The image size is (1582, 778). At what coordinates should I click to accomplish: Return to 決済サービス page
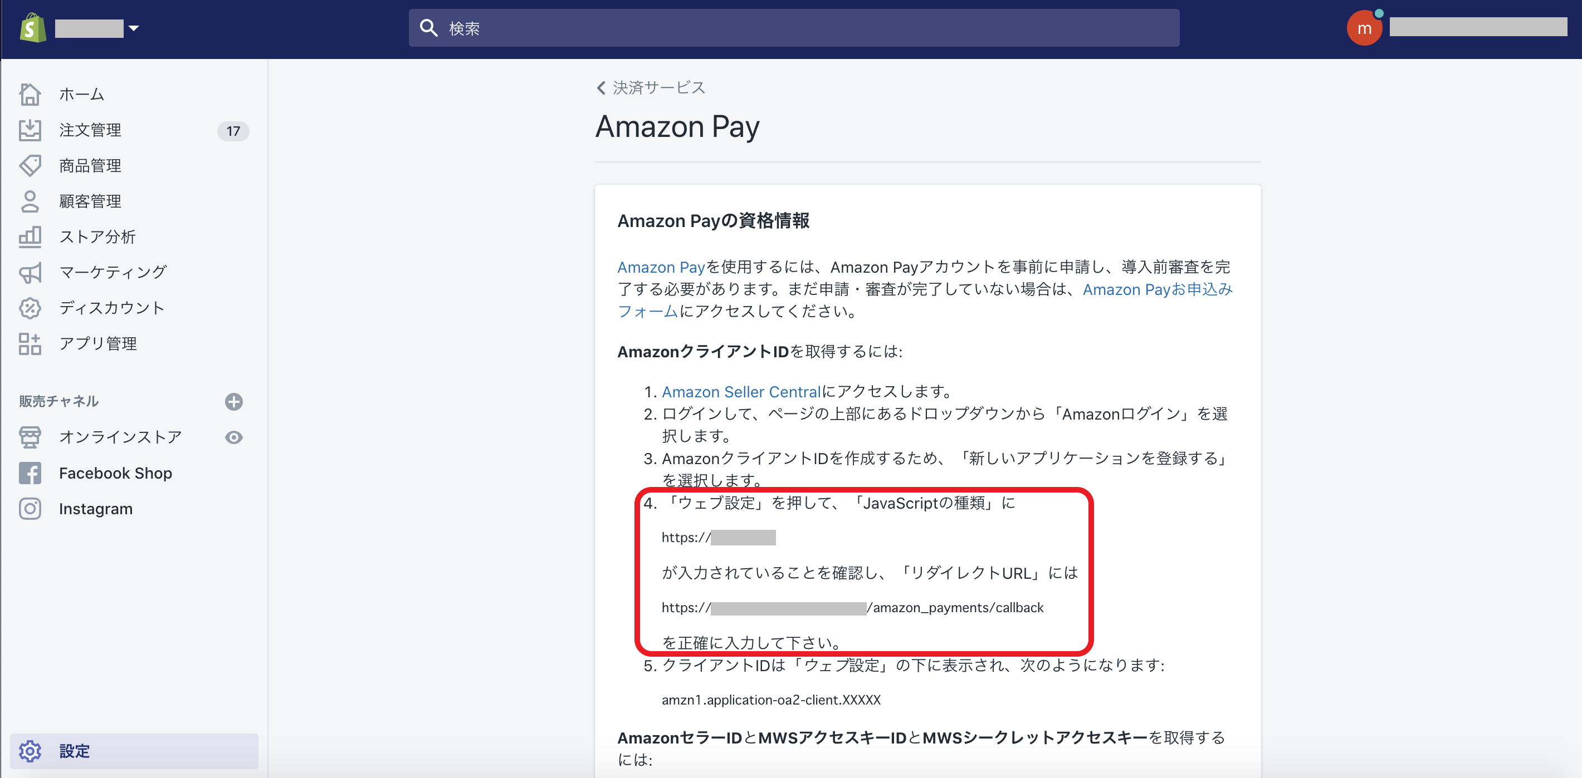pos(659,88)
